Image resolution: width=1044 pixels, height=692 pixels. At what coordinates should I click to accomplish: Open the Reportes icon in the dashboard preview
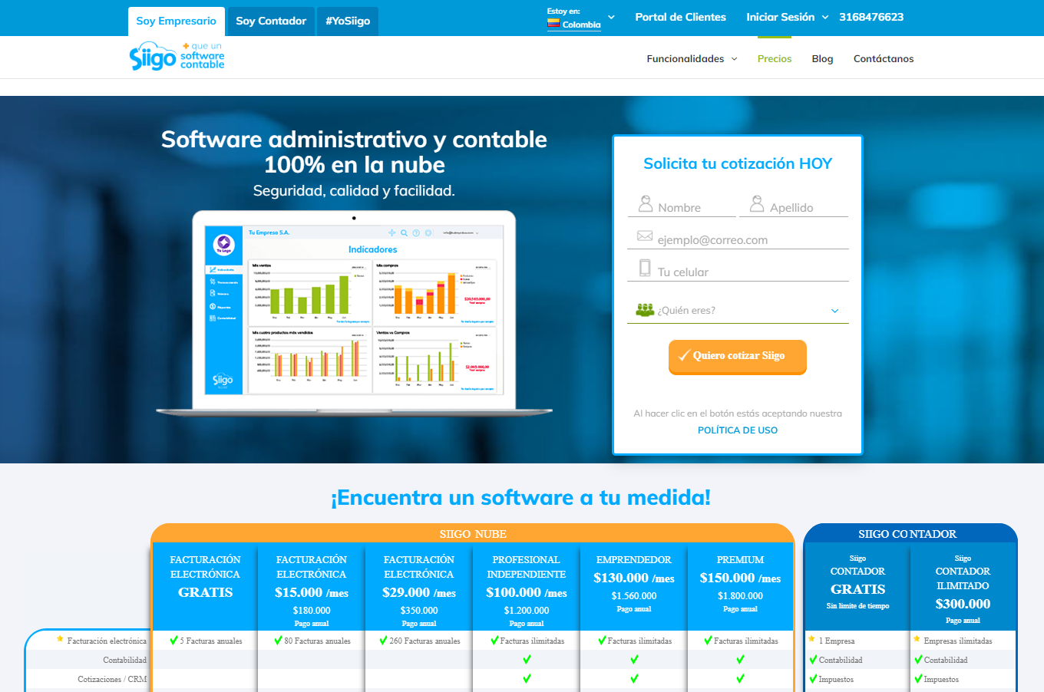[x=212, y=307]
